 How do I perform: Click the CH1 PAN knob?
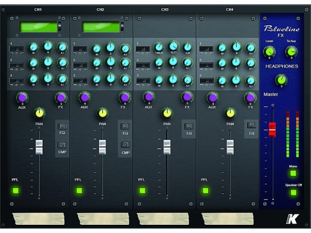(39, 113)
